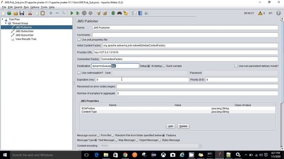284x159 pixels.
Task: Open the Edit menu
Action: [10, 7]
